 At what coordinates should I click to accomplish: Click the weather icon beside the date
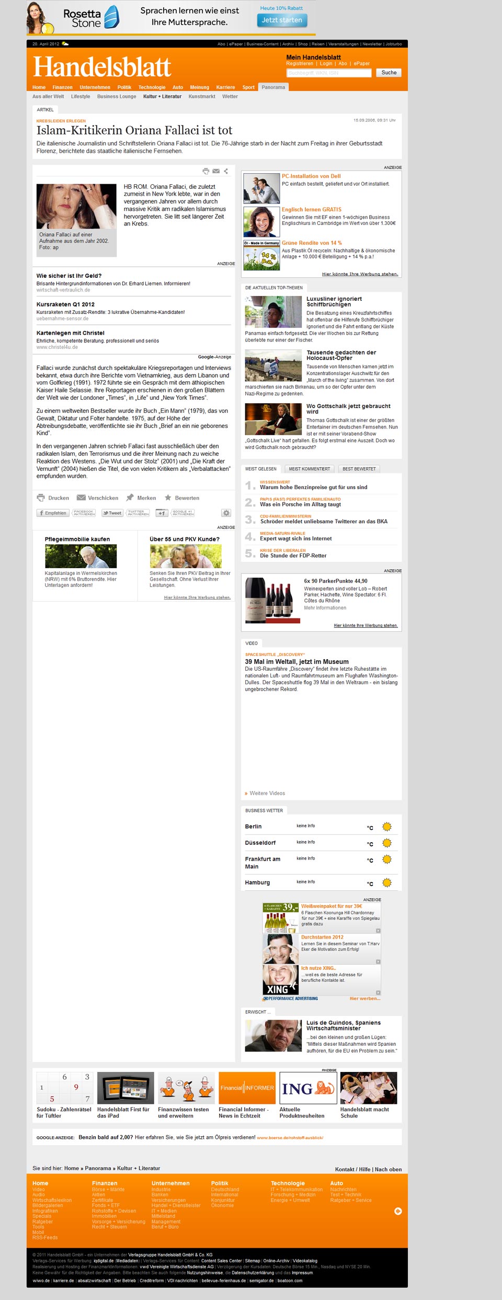point(65,44)
